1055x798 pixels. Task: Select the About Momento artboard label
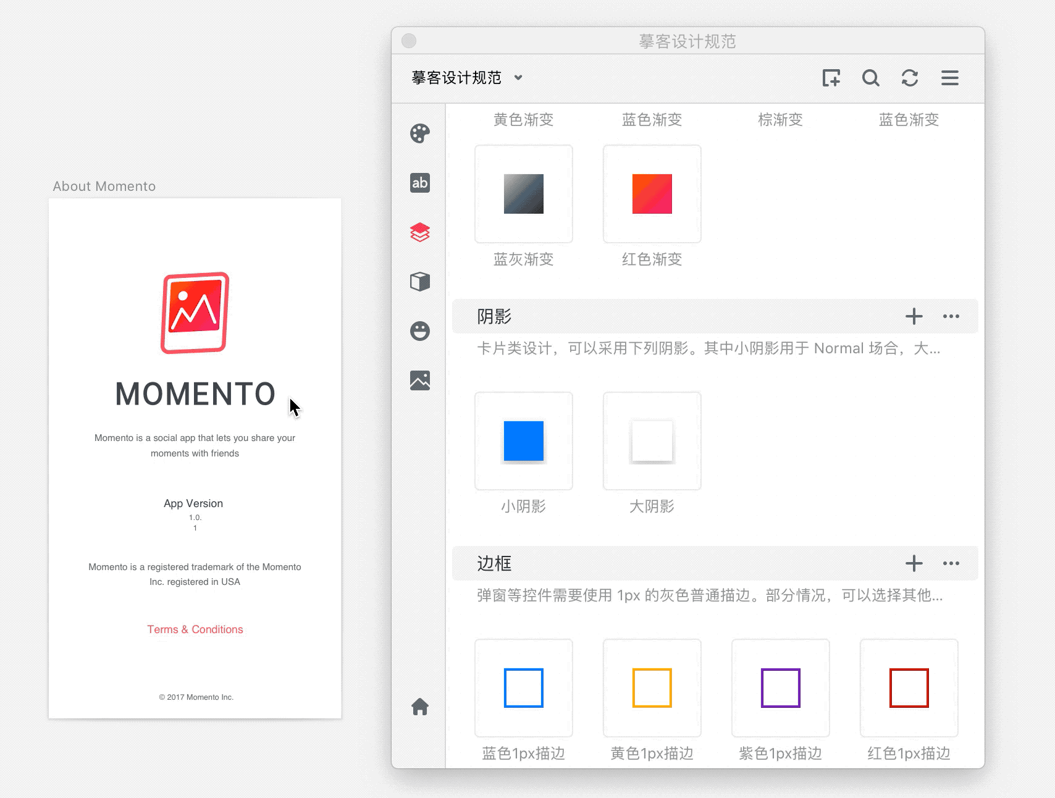104,187
